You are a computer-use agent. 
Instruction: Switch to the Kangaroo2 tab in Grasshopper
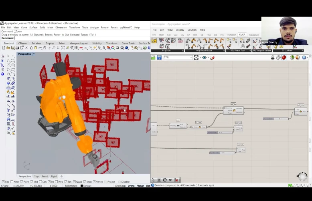(254, 35)
